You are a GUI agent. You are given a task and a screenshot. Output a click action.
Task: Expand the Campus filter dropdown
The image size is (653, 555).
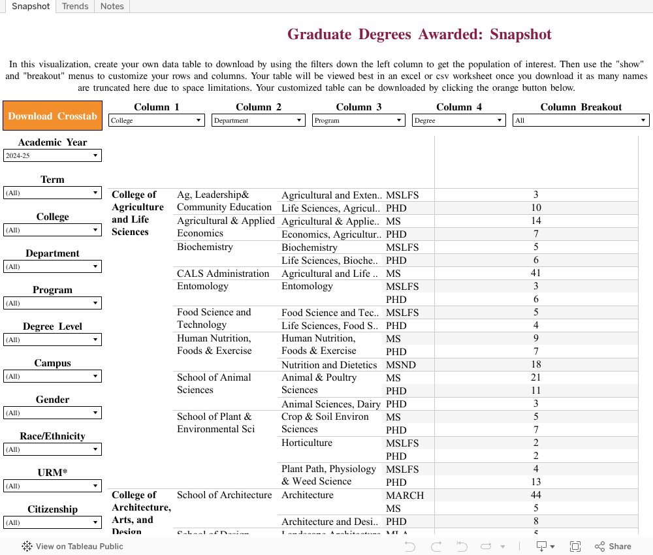tap(52, 376)
